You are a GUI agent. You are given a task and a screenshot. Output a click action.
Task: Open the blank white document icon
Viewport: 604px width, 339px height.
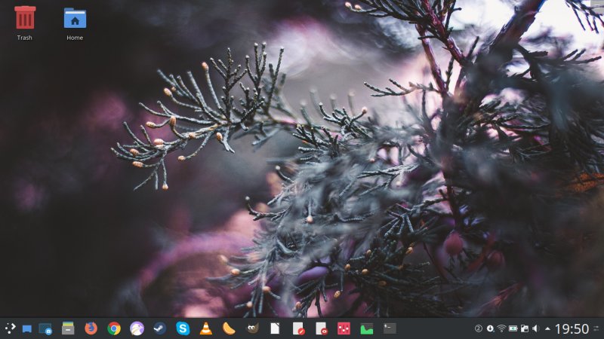click(x=275, y=328)
